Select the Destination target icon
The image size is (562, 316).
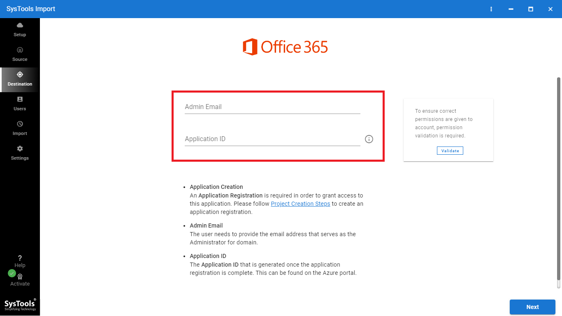20,74
